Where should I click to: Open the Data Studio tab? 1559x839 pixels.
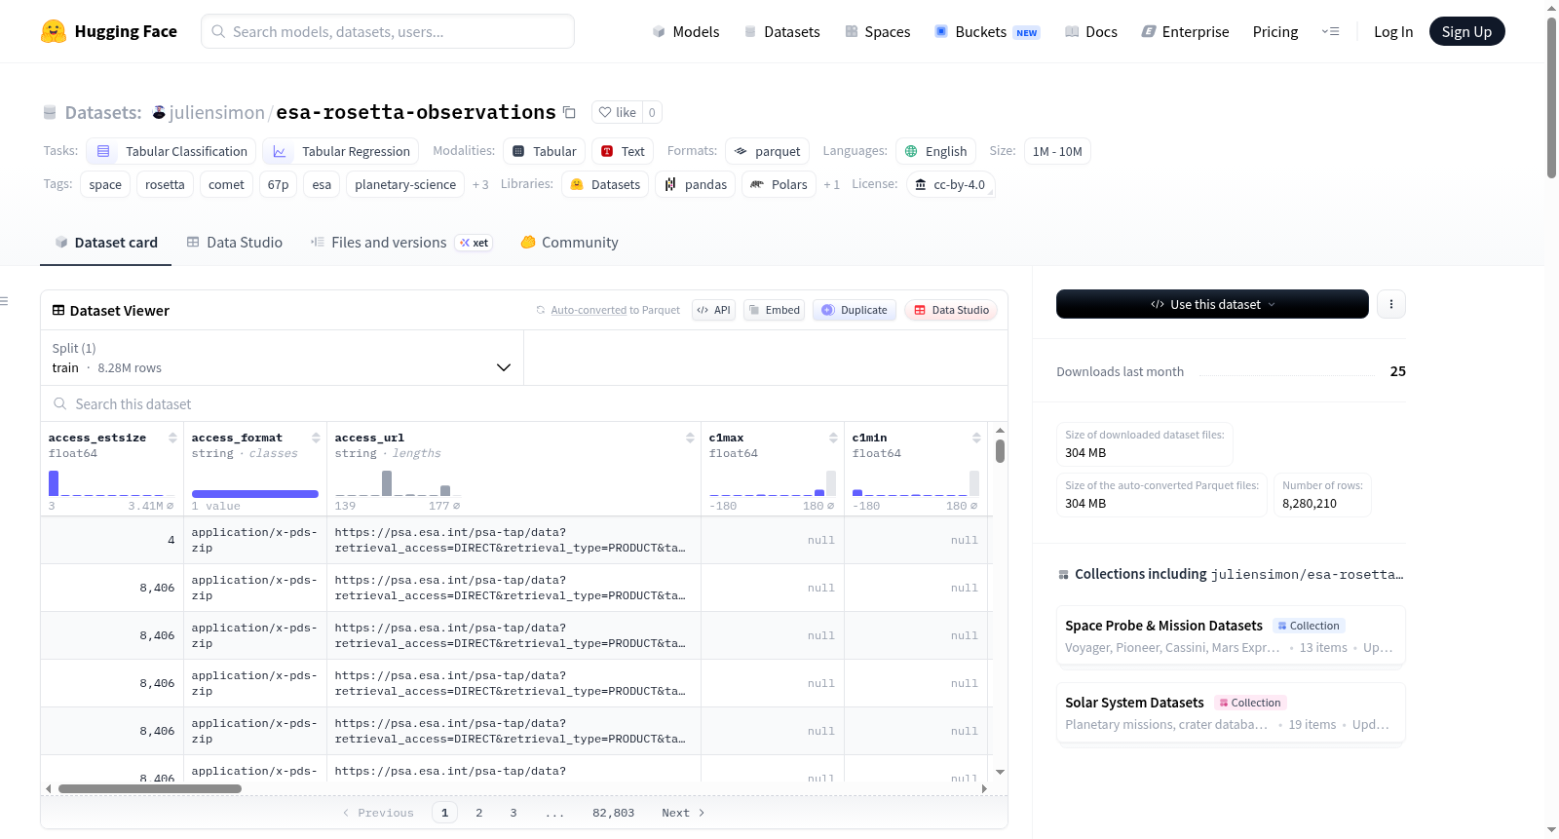235,243
